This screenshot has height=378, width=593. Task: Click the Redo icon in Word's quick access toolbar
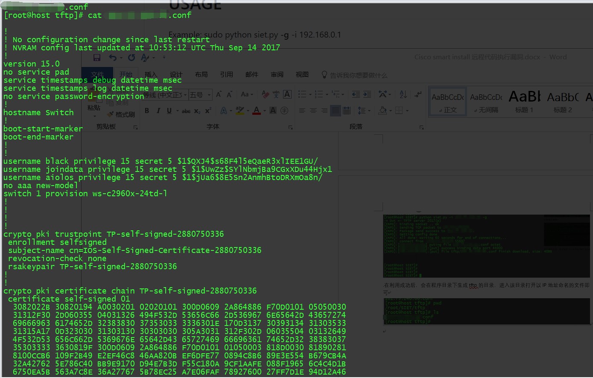point(131,58)
